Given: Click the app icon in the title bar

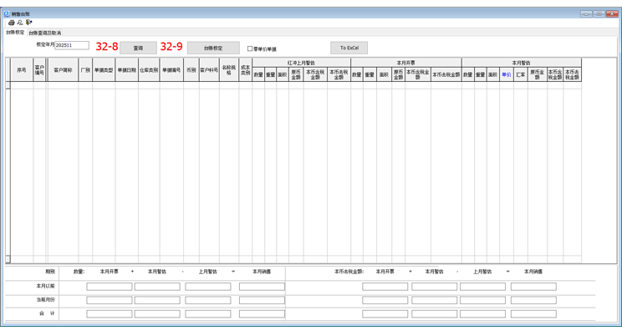Looking at the screenshot, I should coord(8,13).
